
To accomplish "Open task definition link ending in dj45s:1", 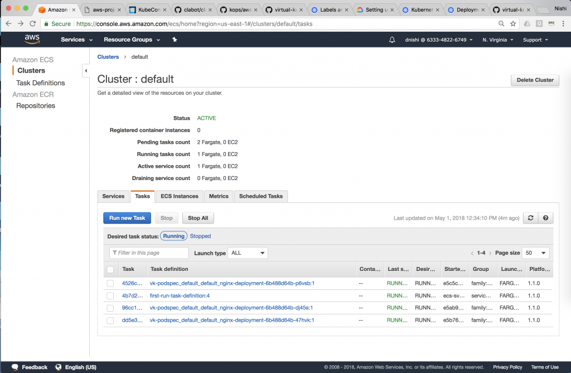I will [231, 308].
